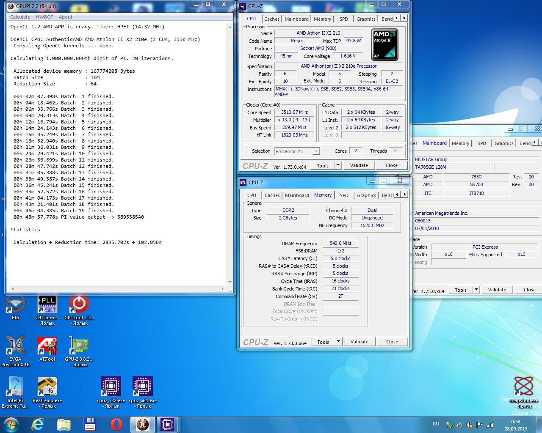Screen dimensions: 542x433
Task: Click the BIOSTAR Group manufacturer field
Action: (x=476, y=159)
